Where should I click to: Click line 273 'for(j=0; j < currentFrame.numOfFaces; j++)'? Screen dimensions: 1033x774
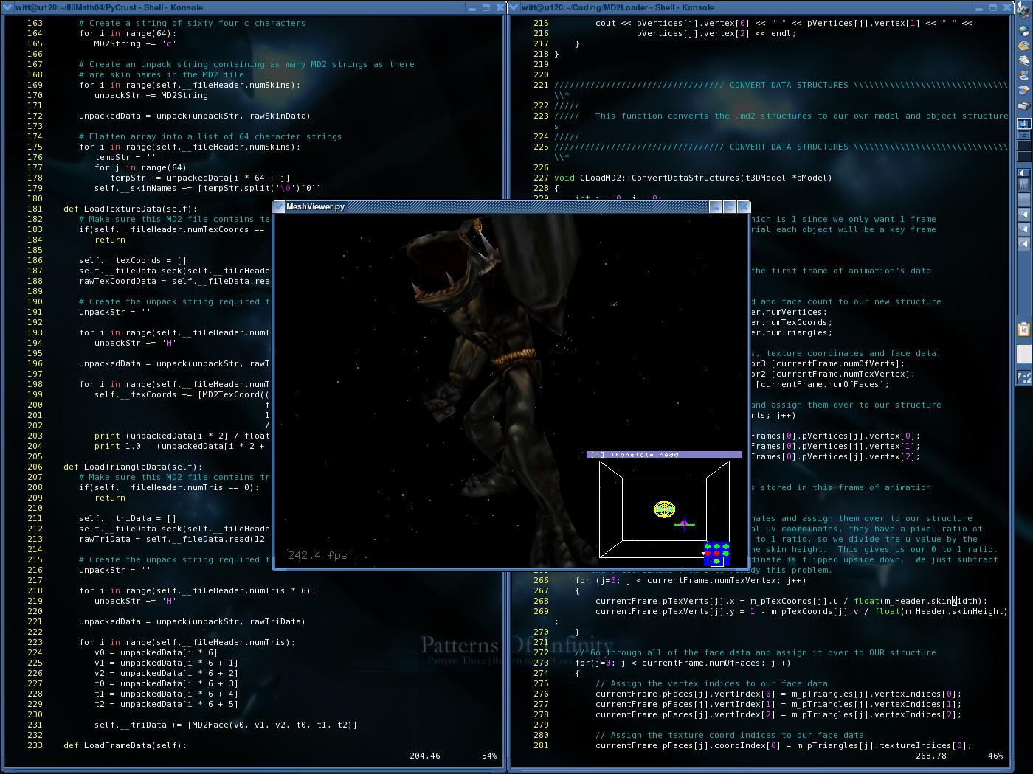pyautogui.click(x=683, y=663)
